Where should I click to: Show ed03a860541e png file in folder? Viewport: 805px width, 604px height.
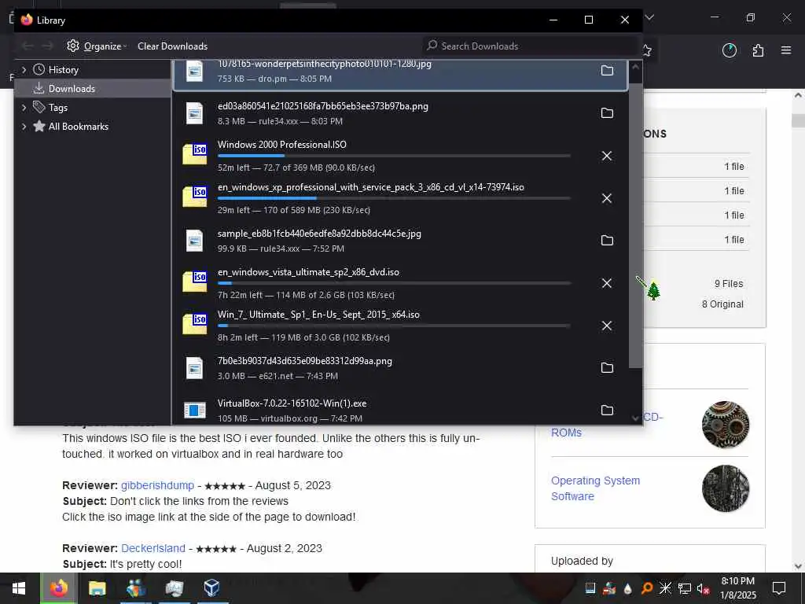[x=607, y=113]
